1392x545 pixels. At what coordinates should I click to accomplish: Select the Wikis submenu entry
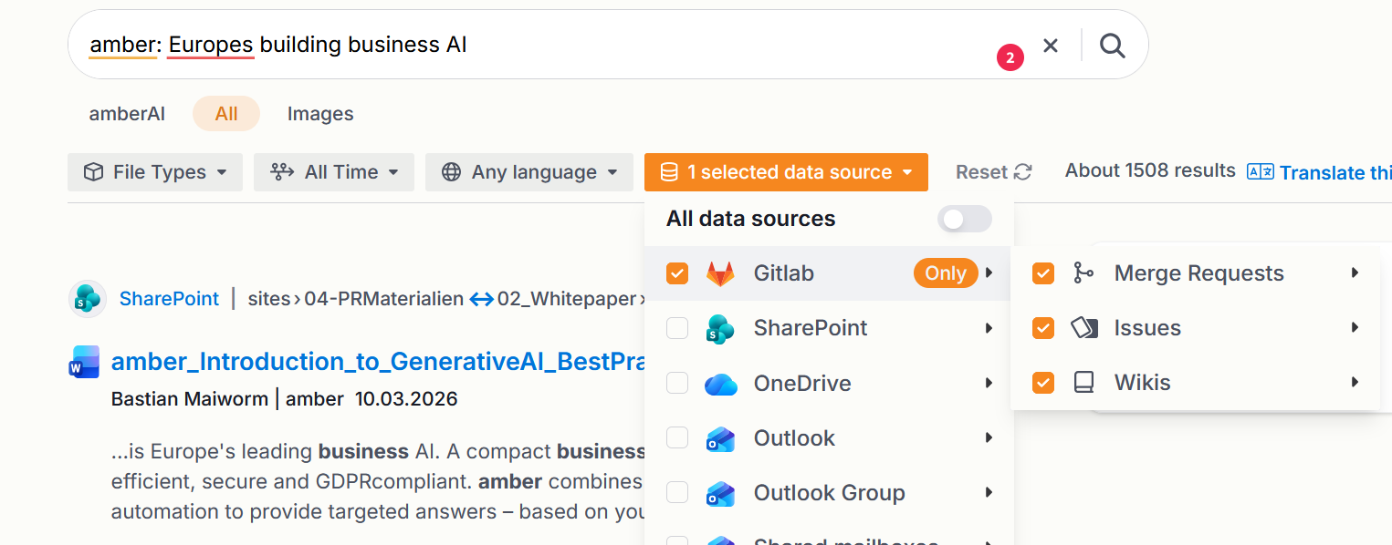click(1142, 383)
